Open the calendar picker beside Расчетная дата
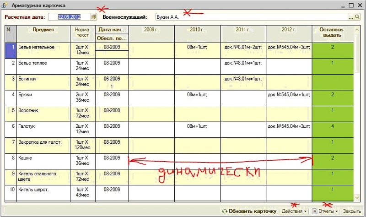This screenshot has height=217, width=366. pyautogui.click(x=94, y=17)
